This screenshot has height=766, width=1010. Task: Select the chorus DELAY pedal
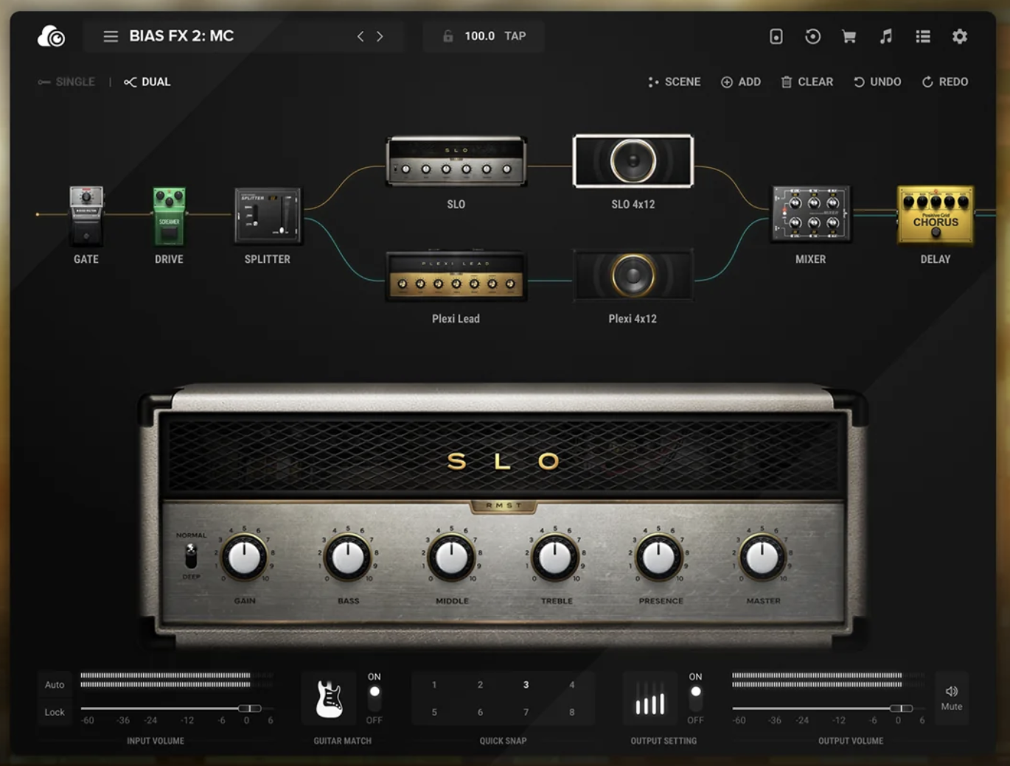click(936, 214)
